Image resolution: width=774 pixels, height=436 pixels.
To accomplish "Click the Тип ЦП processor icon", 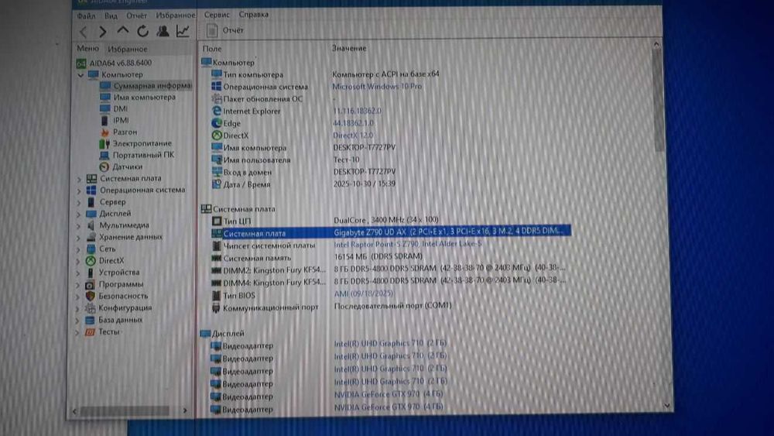I will pyautogui.click(x=217, y=221).
